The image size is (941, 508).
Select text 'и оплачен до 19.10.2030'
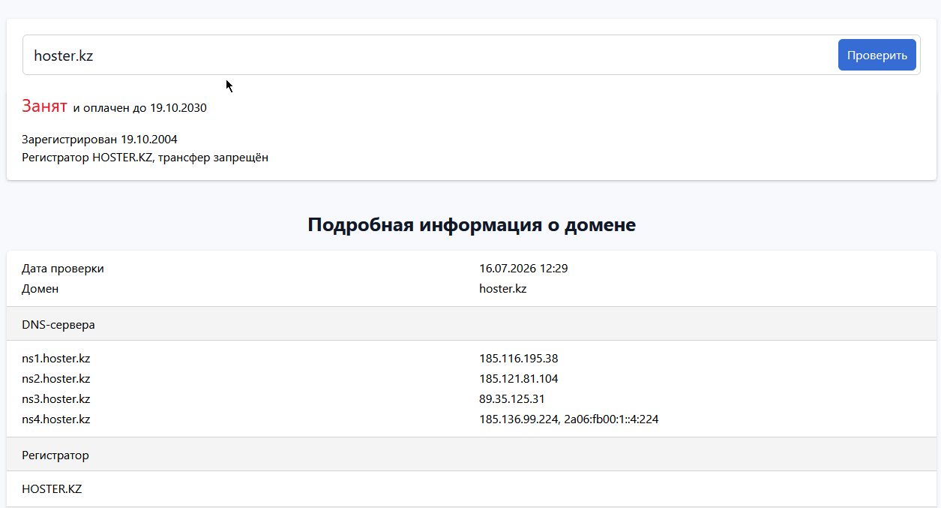point(139,108)
